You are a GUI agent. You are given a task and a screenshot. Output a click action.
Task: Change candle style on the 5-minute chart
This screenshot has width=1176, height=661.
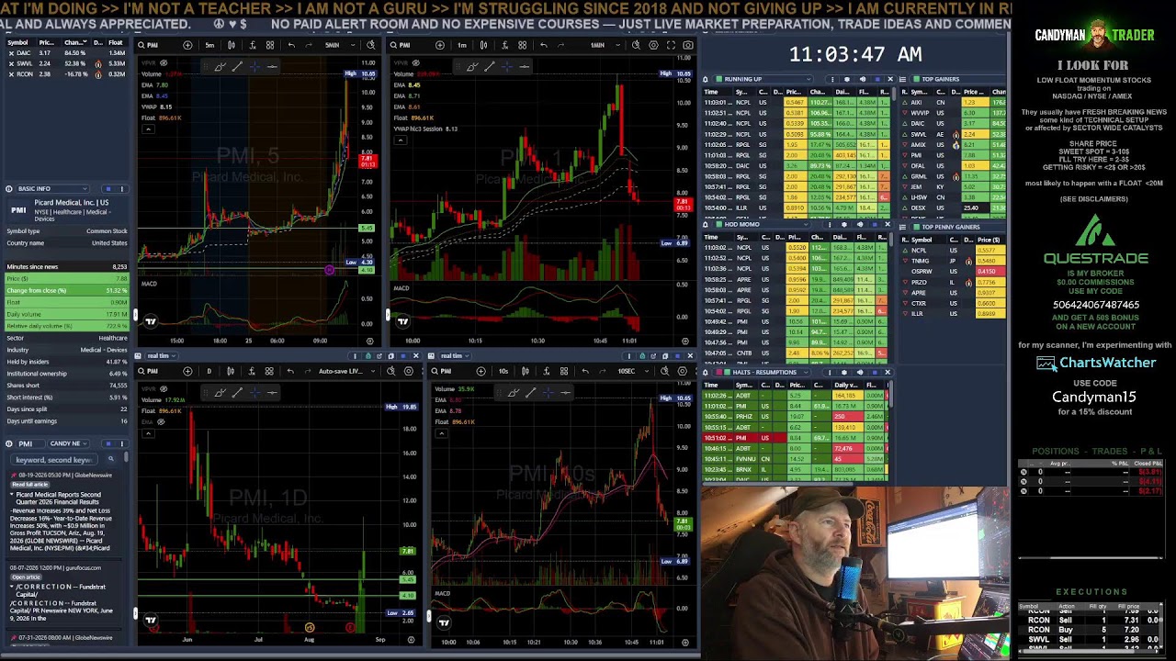click(x=232, y=45)
